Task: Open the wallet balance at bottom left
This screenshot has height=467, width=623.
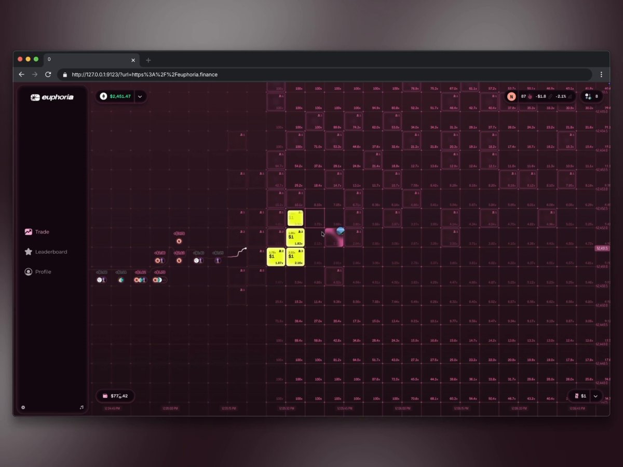Action: (x=115, y=396)
